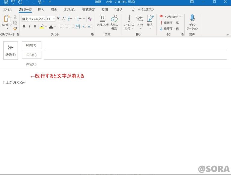Open touch/mouse mode button in title bar
This screenshot has height=175, width=231.
40,2
